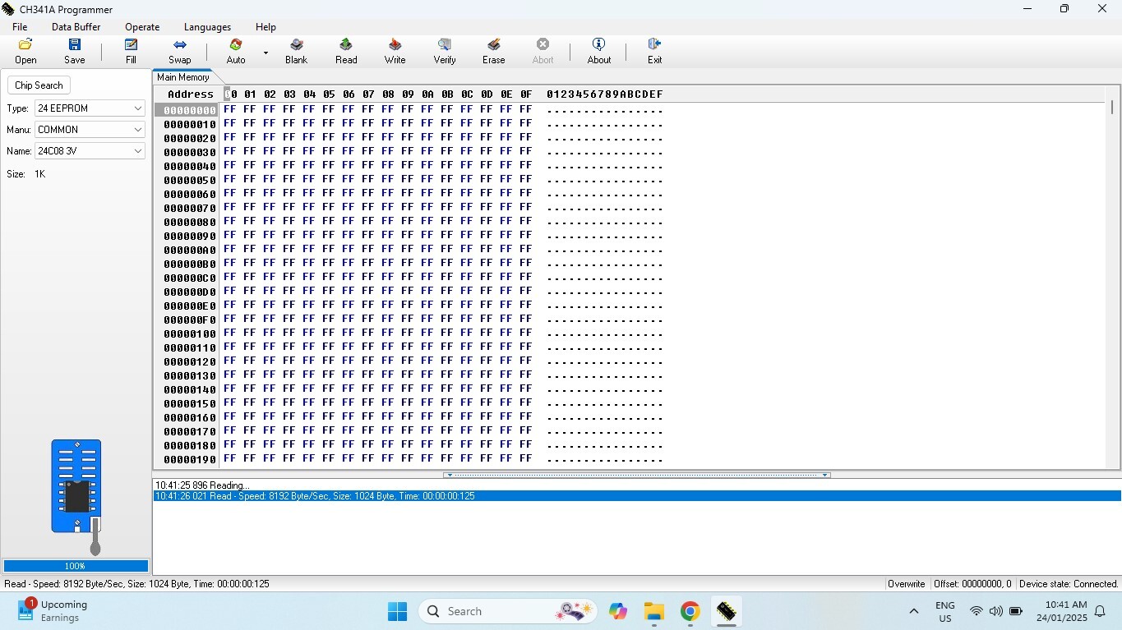Click the ENG US language indicator

tap(945, 611)
